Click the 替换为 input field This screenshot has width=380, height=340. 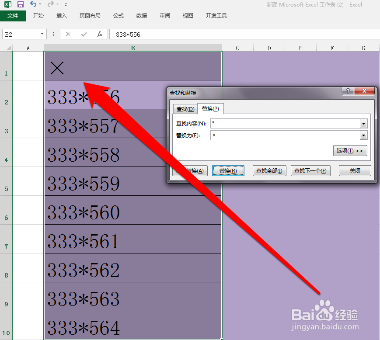(285, 135)
